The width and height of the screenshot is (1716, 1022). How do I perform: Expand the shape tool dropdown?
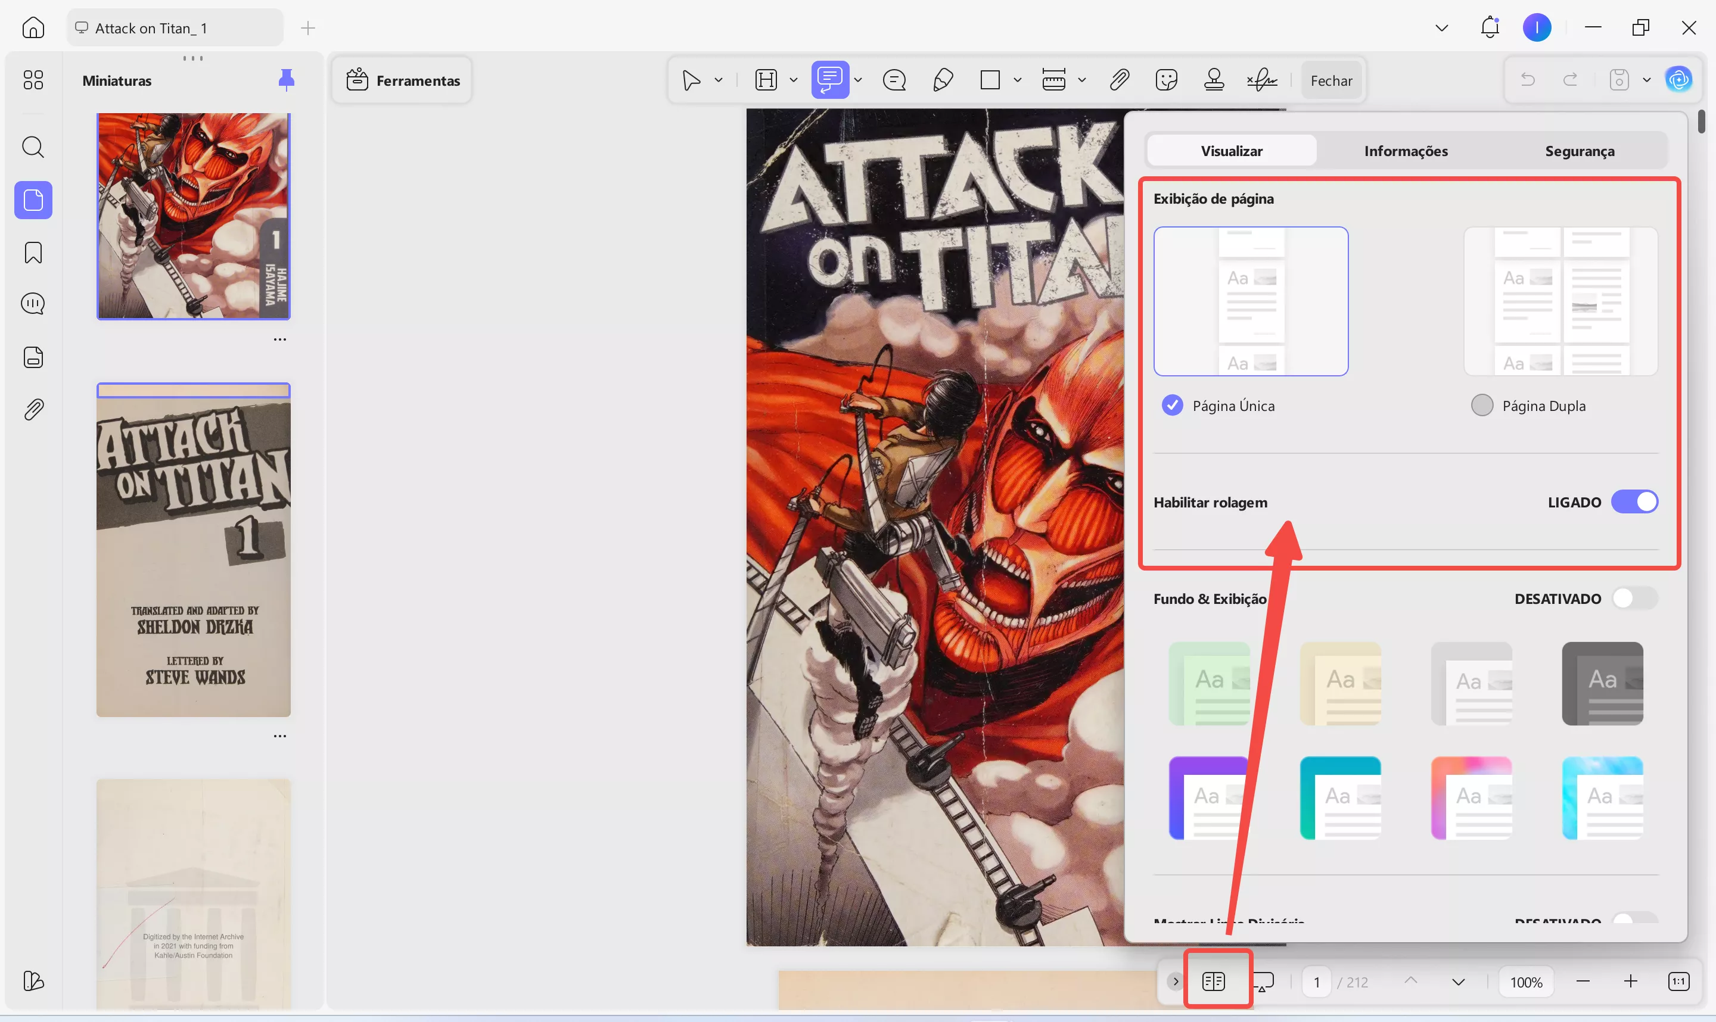(1018, 80)
